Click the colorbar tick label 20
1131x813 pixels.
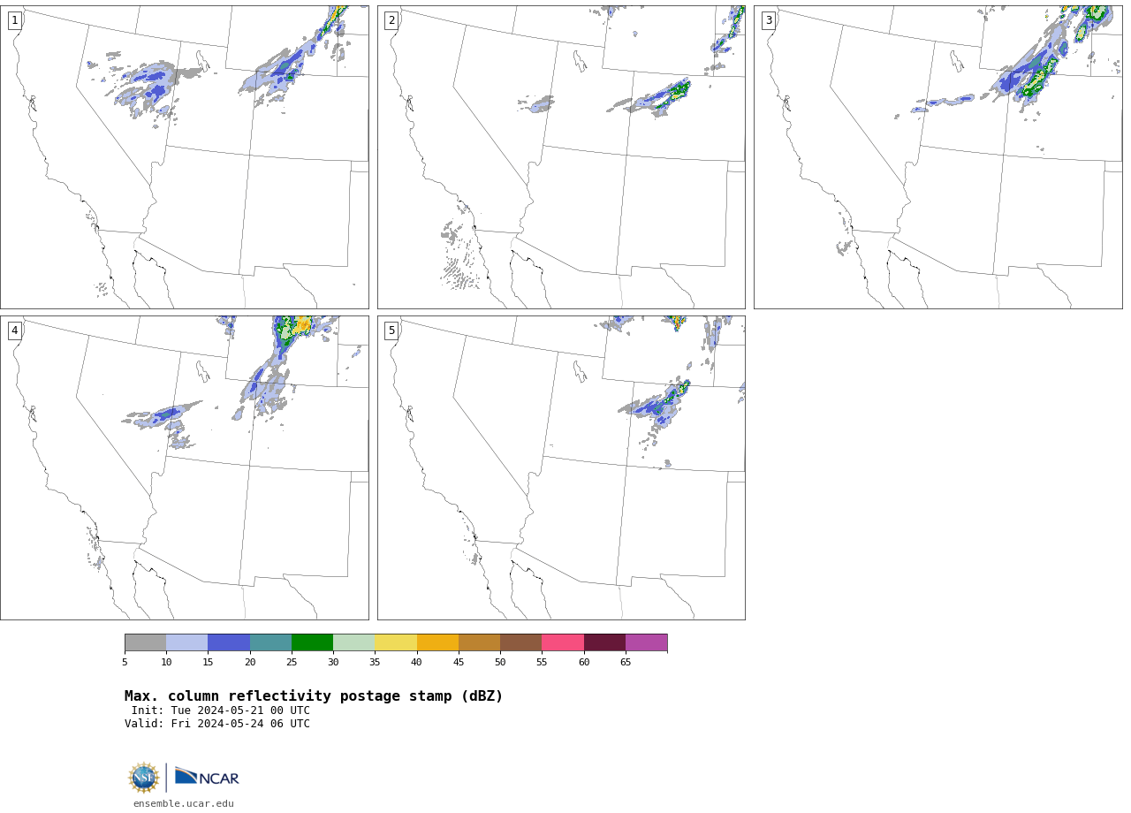coord(250,663)
